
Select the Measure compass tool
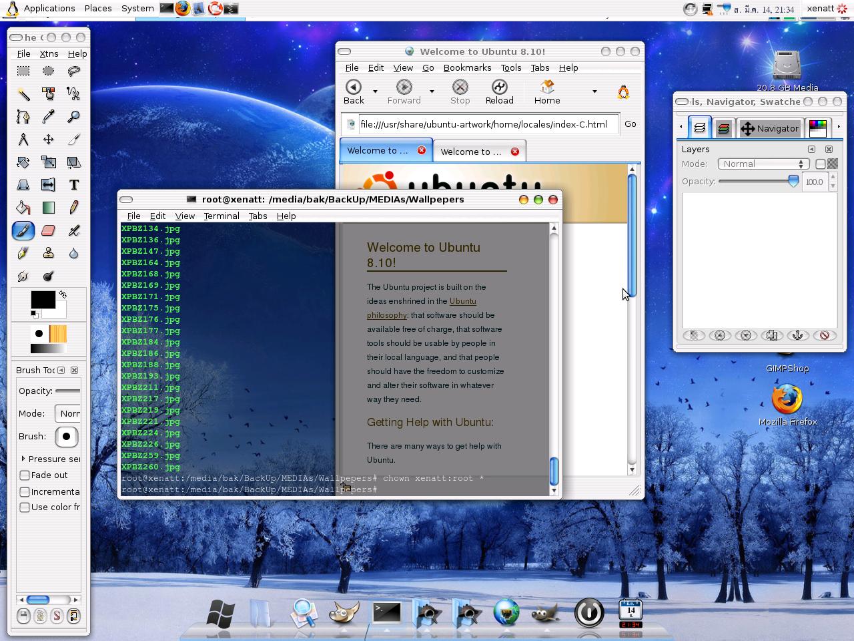pyautogui.click(x=23, y=140)
